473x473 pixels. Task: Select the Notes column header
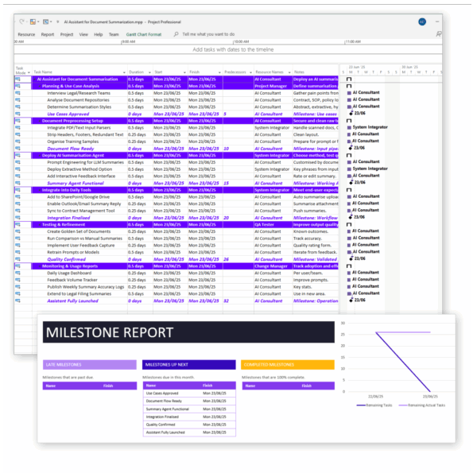point(316,72)
